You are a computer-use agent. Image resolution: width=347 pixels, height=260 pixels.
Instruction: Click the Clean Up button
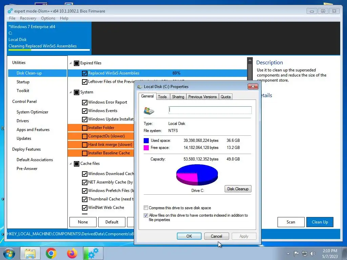[320, 222]
